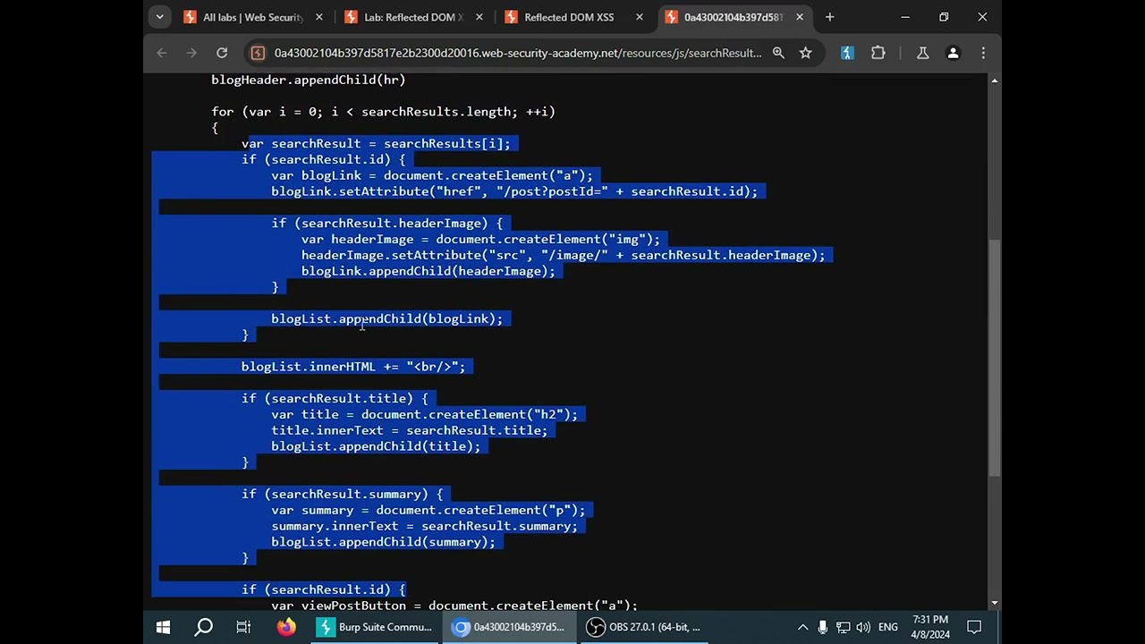Open Task View on the taskbar
The height and width of the screenshot is (644, 1145).
243,627
